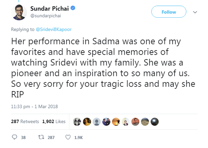Click the default grey silhouette avatar
This screenshot has width=208, height=148.
tap(97, 122)
